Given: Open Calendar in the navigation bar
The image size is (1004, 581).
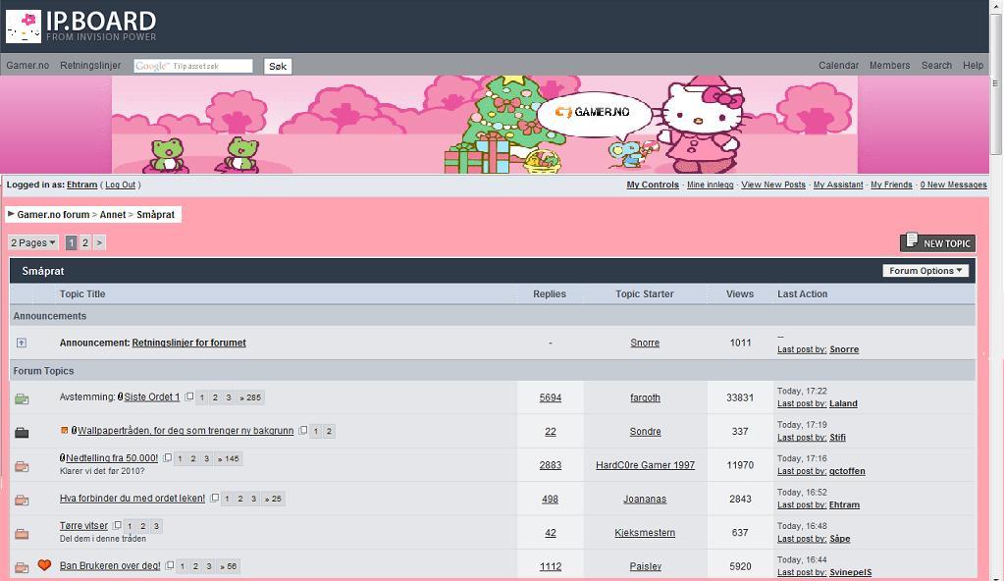Looking at the screenshot, I should (x=838, y=66).
